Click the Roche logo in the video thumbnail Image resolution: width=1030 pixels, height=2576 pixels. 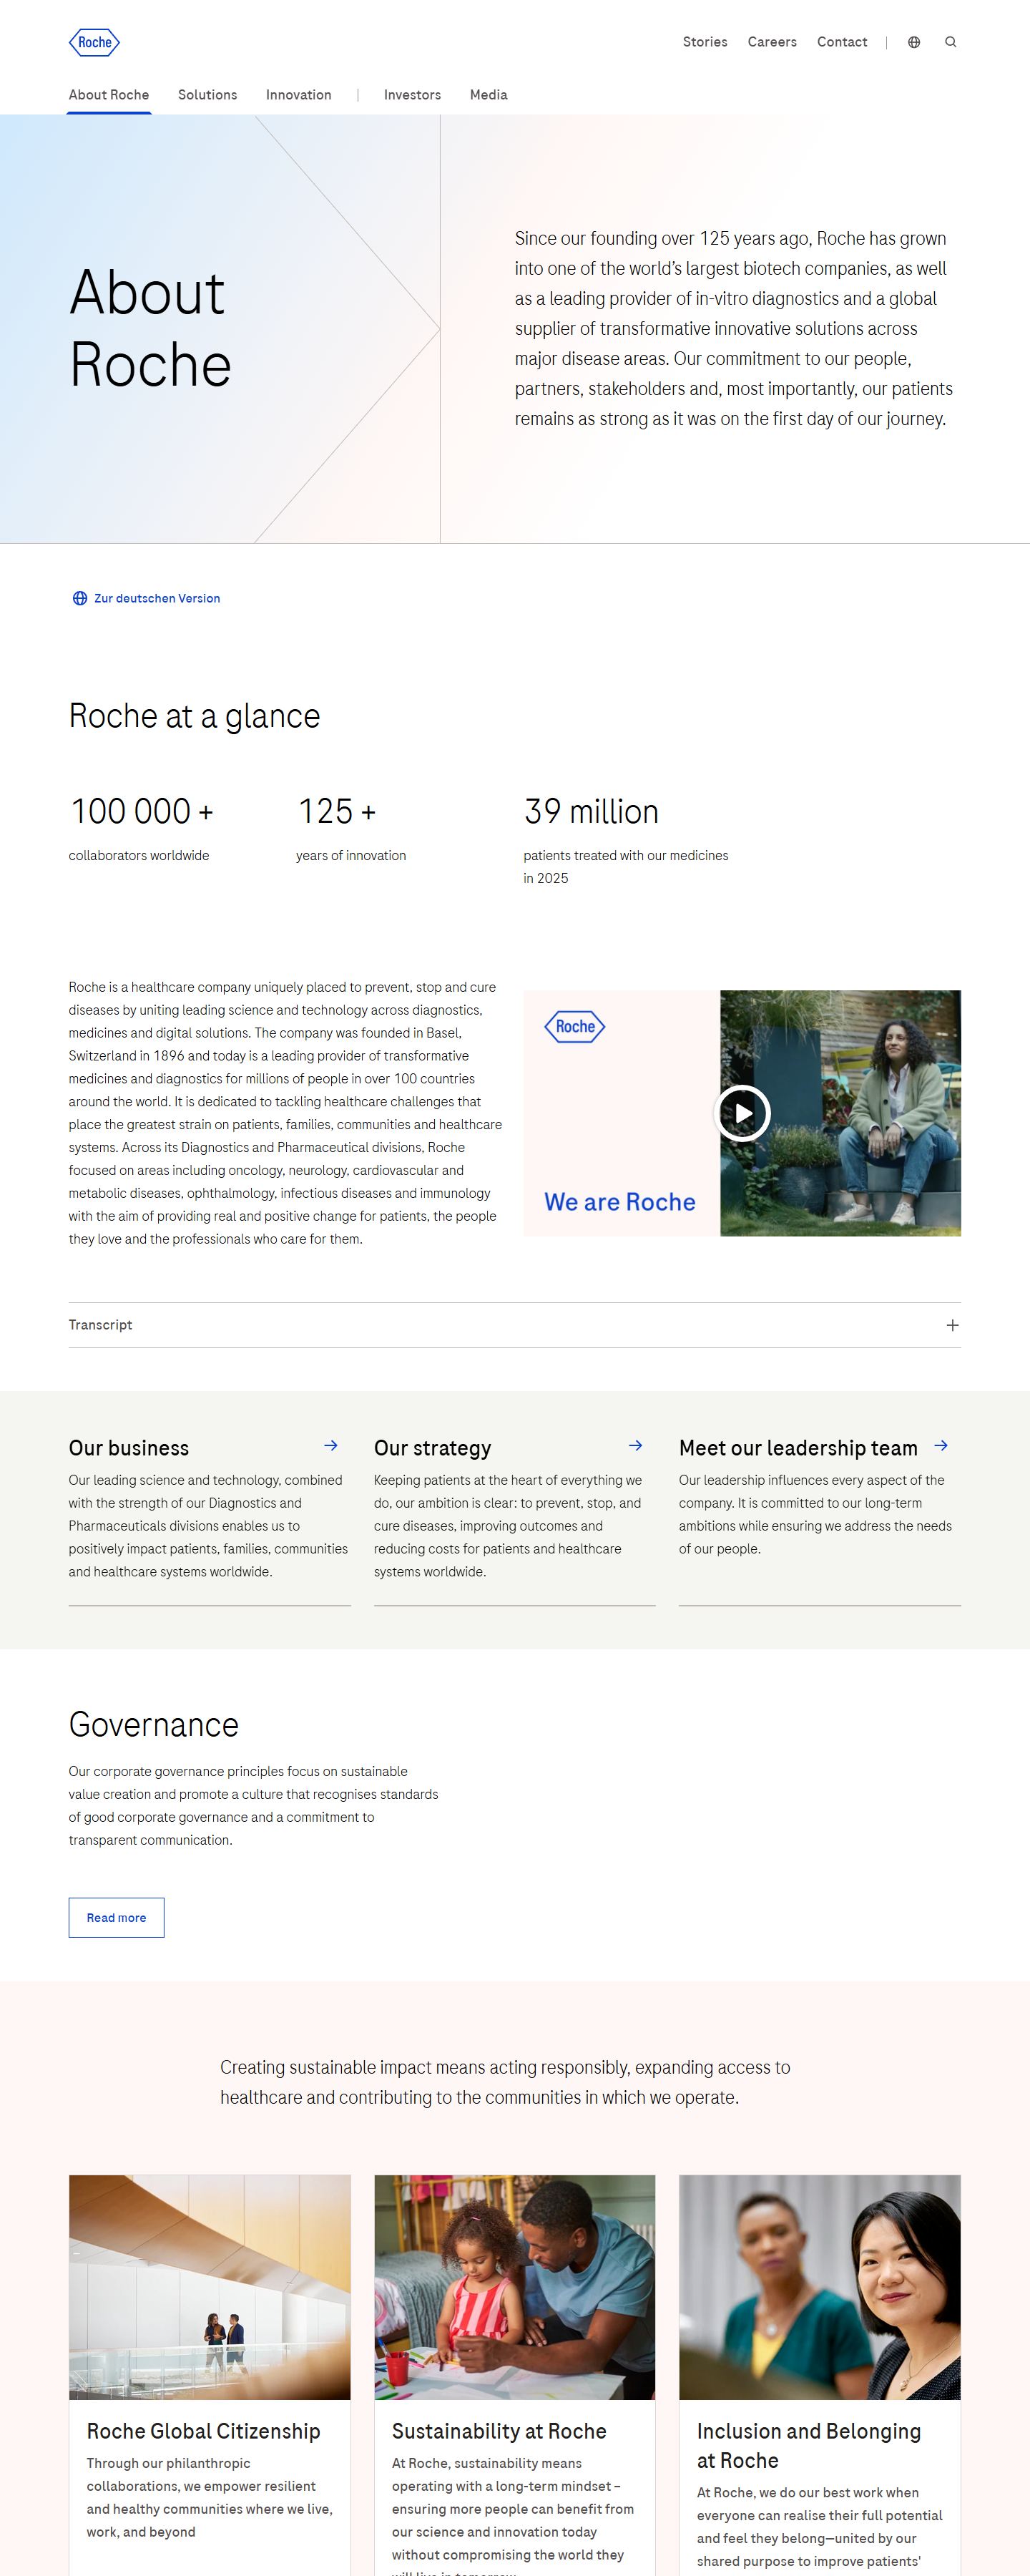pyautogui.click(x=575, y=1026)
